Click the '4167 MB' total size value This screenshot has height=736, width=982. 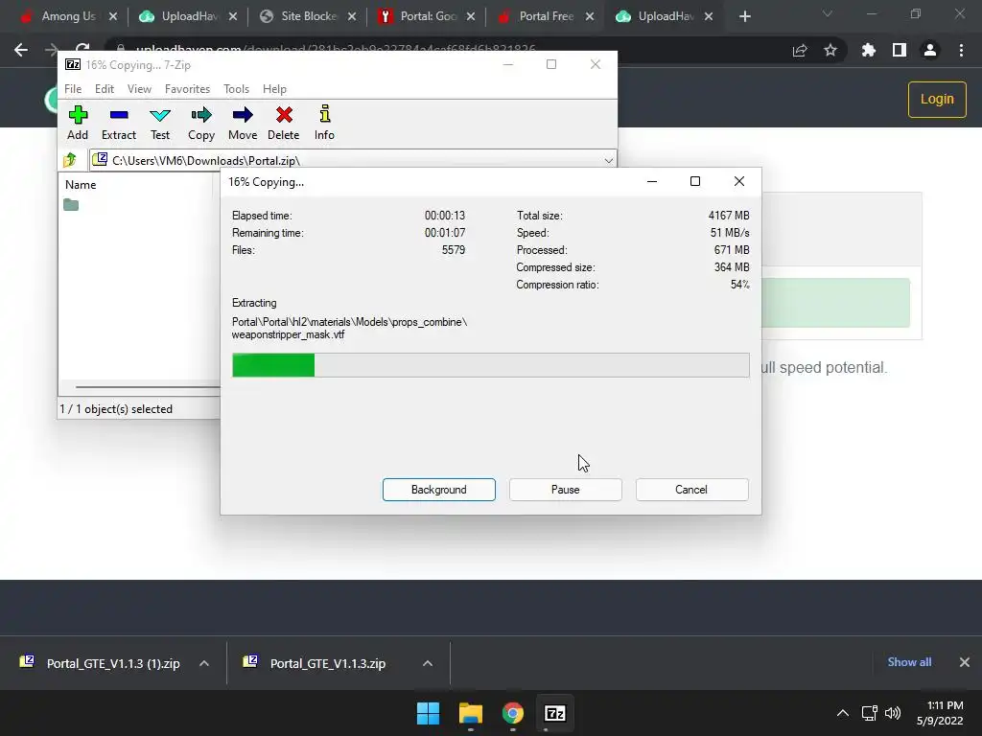click(x=729, y=216)
